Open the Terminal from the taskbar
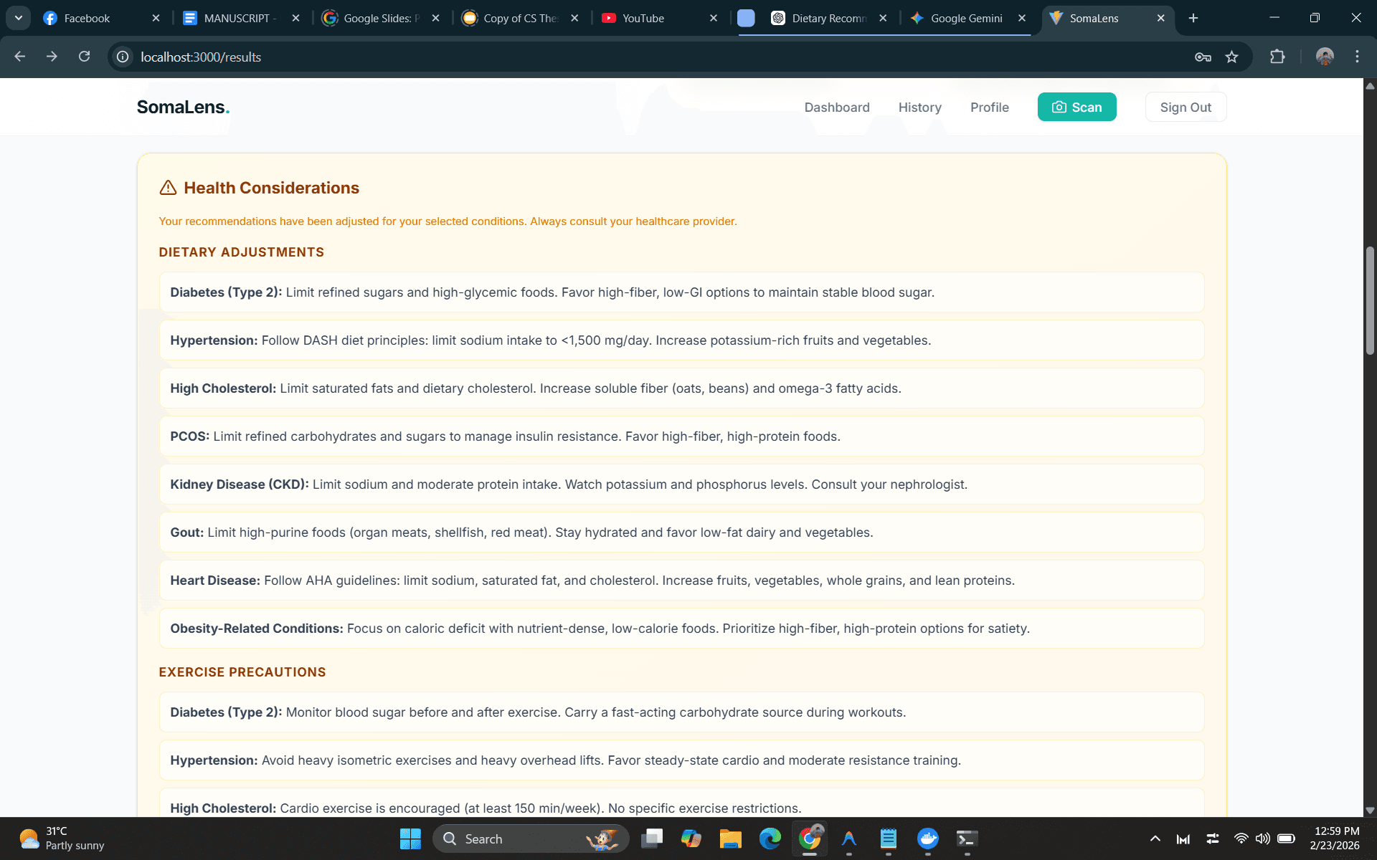Viewport: 1377px width, 860px height. [x=967, y=838]
